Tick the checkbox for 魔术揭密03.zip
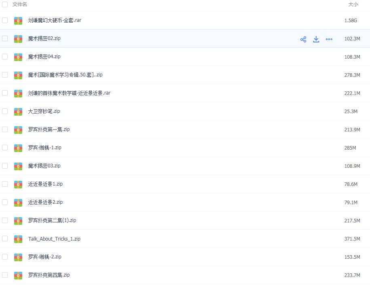370x296 pixels. [5, 166]
